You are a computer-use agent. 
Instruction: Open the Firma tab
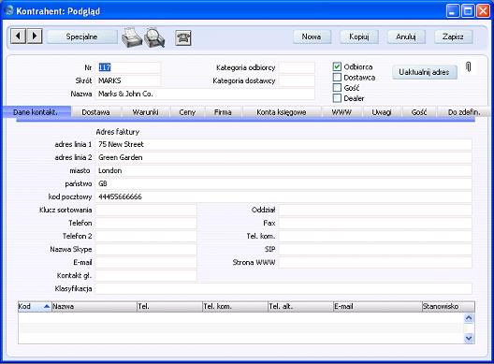223,112
